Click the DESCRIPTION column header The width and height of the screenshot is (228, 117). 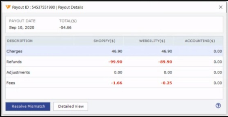pyautogui.click(x=20, y=41)
